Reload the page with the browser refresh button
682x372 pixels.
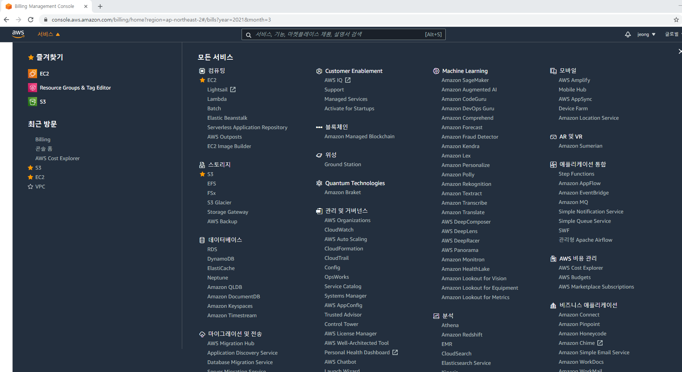(x=31, y=20)
